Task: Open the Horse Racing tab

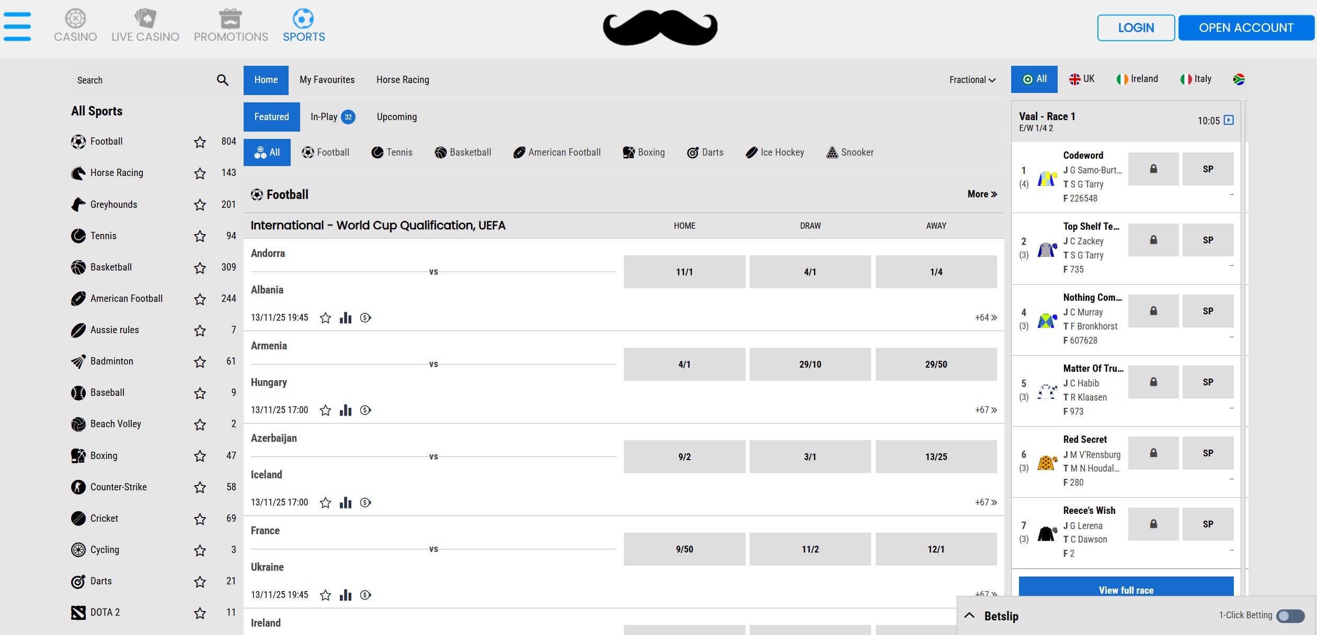Action: pos(403,80)
